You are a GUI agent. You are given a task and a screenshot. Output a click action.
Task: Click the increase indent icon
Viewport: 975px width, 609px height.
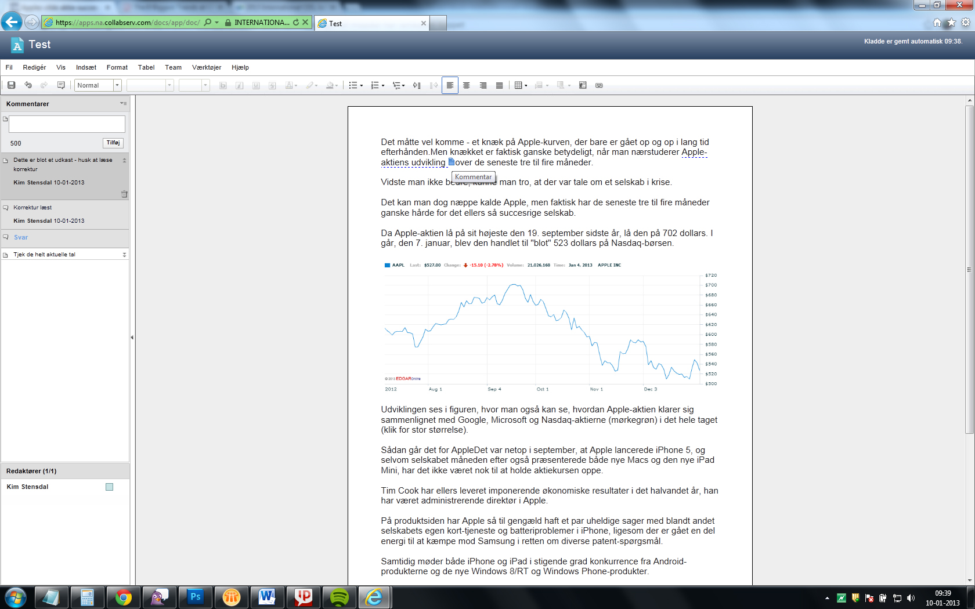(417, 85)
